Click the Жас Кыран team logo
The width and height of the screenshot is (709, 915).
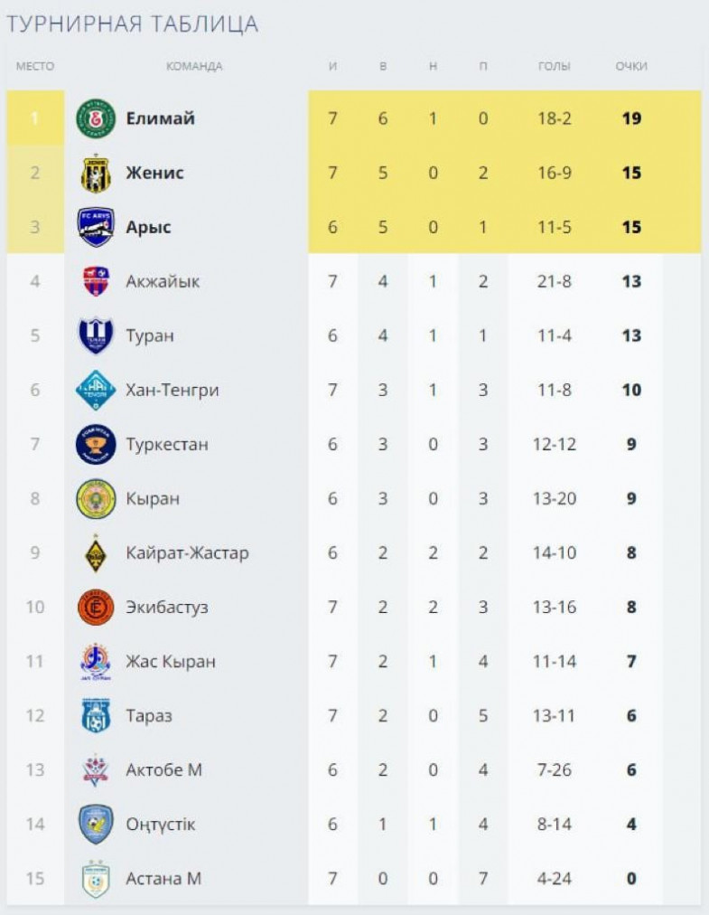point(96,661)
